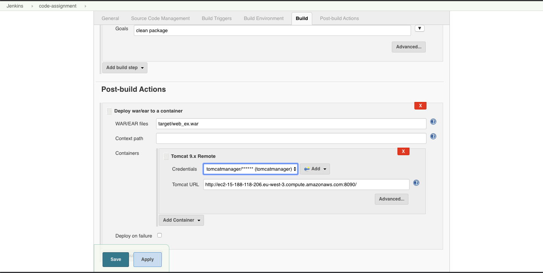Viewport: 543px width, 273px height.
Task: Enable the Deploy on failure checkbox
Action: coord(160,235)
